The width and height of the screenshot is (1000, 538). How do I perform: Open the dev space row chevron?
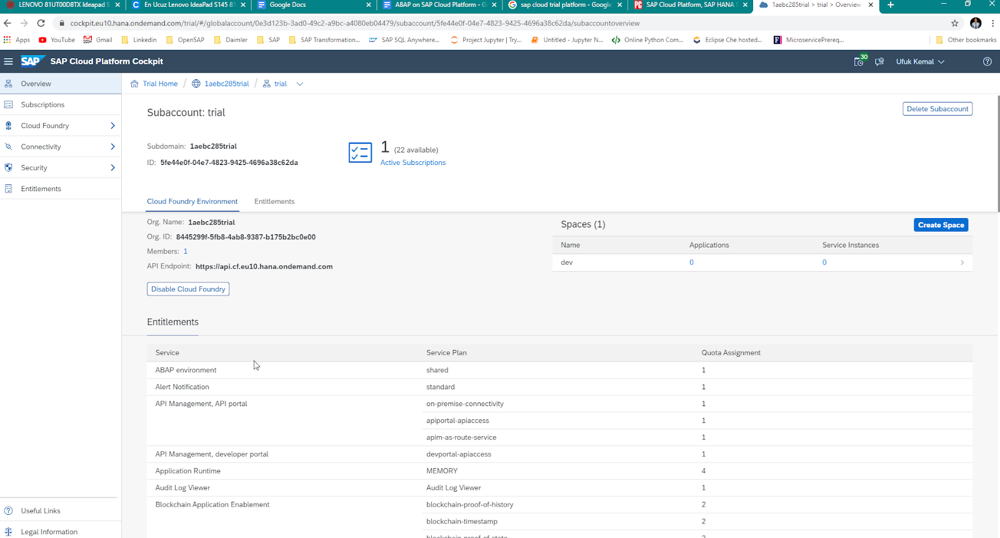click(962, 262)
